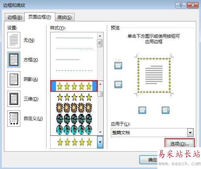
Task: Click the art list scrollbar thumb
Action: (100, 94)
